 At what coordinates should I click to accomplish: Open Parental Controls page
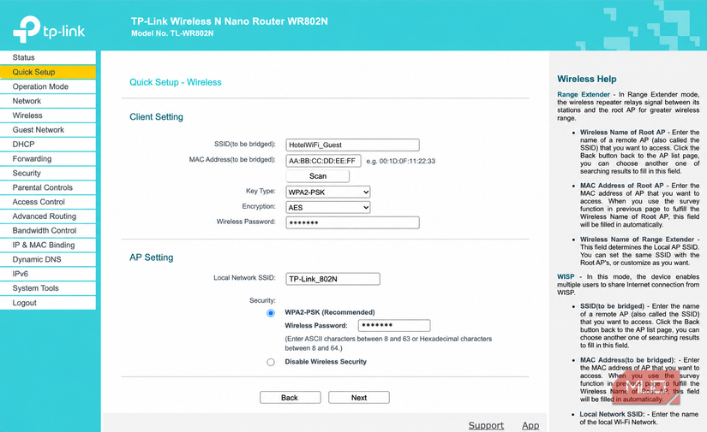[x=48, y=187]
